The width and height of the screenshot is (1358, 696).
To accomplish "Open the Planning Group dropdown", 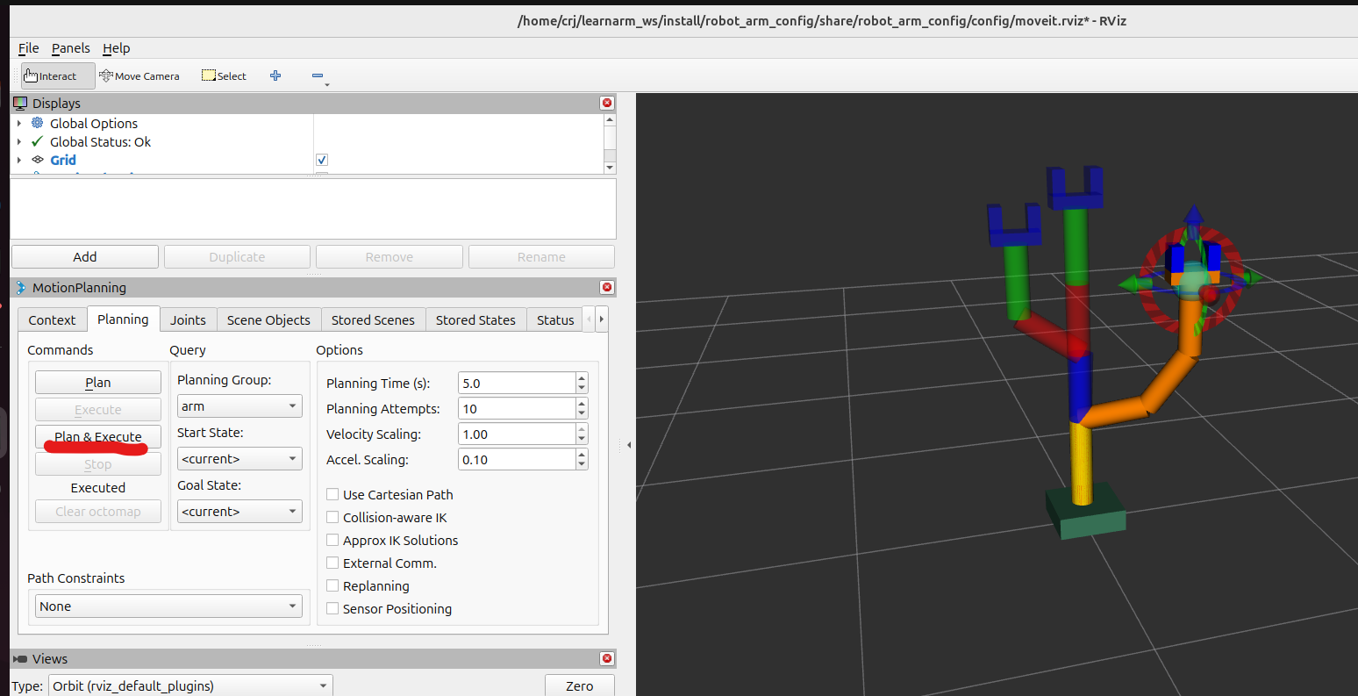I will tap(239, 406).
